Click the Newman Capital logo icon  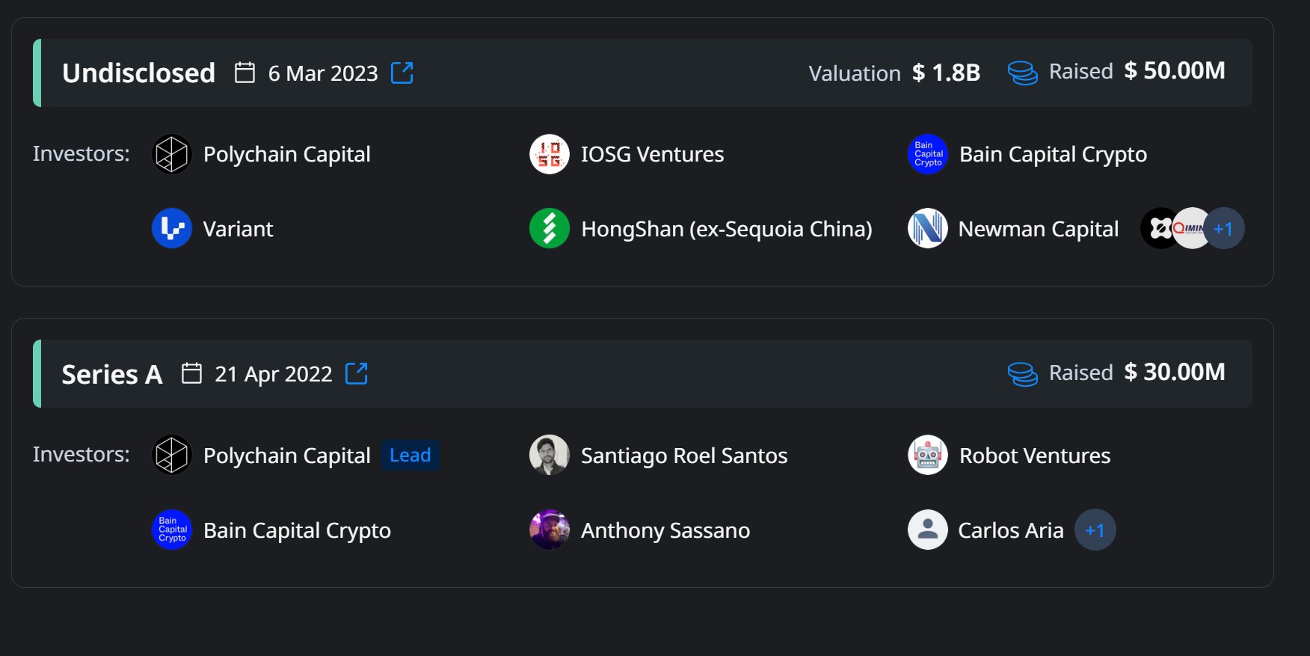pos(927,228)
